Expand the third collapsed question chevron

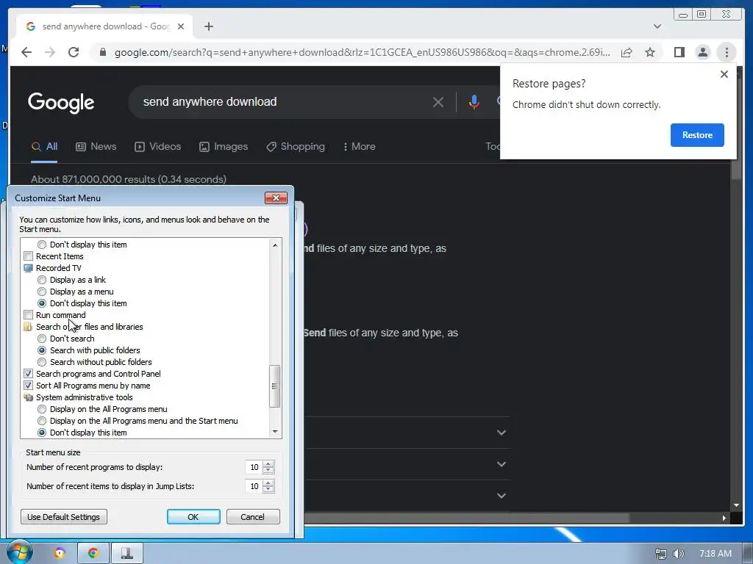tap(502, 496)
